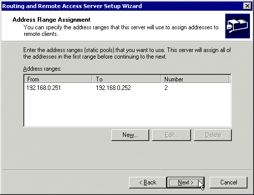Click the wizard network server icon

(237, 26)
